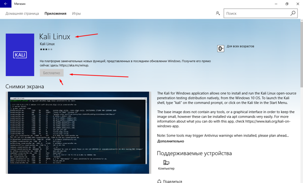This screenshot has width=303, height=183.
Task: Click the Компьютер device icon
Action: pyautogui.click(x=166, y=163)
